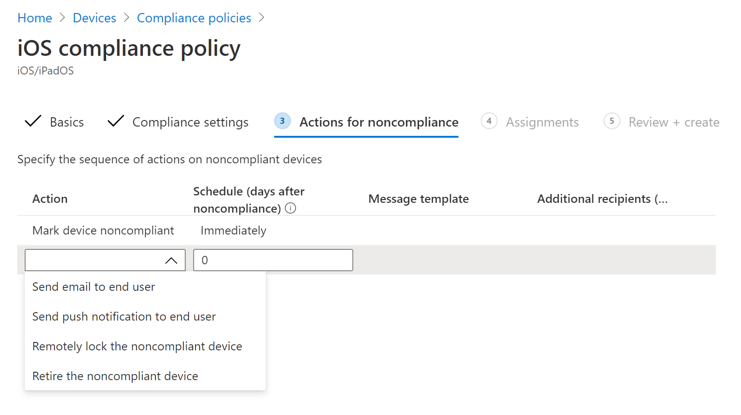Navigate to Home breadcrumb link
Image resolution: width=741 pixels, height=415 pixels.
click(x=35, y=18)
